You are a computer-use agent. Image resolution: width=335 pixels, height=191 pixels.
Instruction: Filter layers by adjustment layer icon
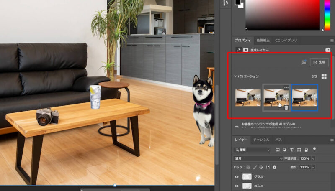(285, 150)
